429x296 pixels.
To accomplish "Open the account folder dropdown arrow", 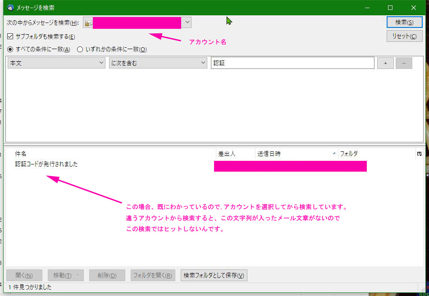I will click(x=187, y=22).
